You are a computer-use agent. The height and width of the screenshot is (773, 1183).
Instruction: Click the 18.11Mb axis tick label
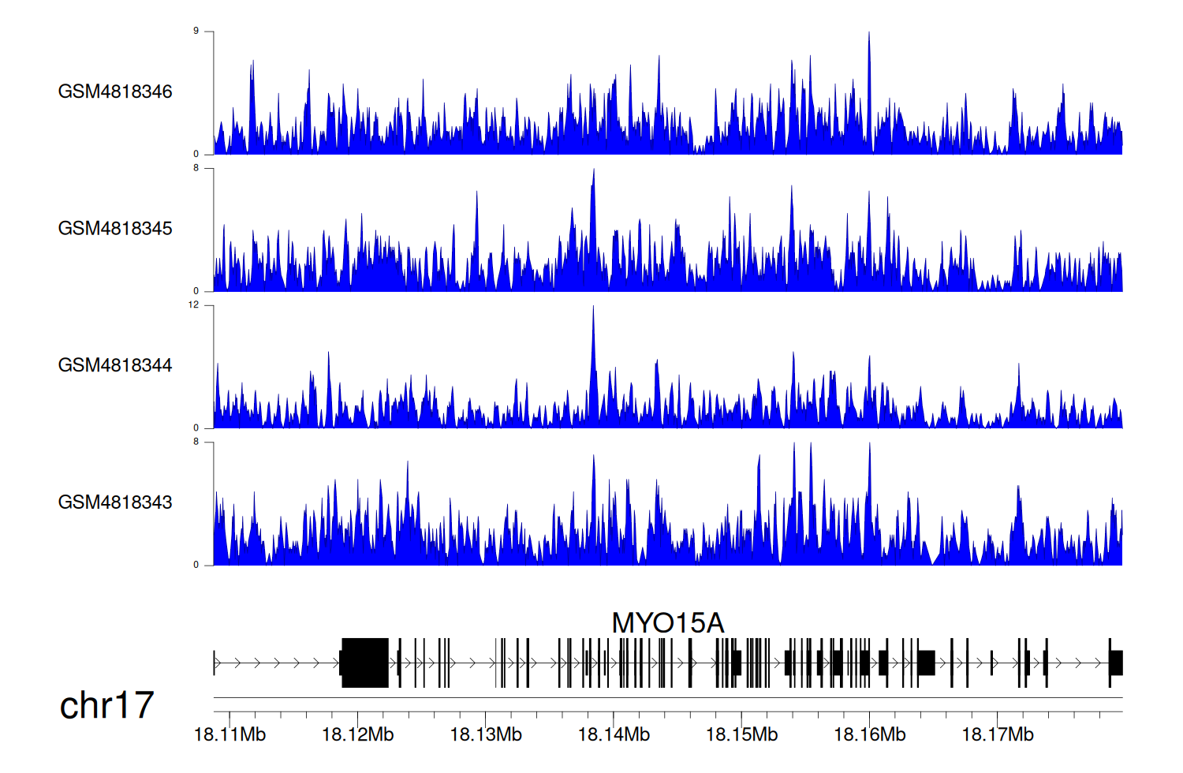(x=230, y=735)
